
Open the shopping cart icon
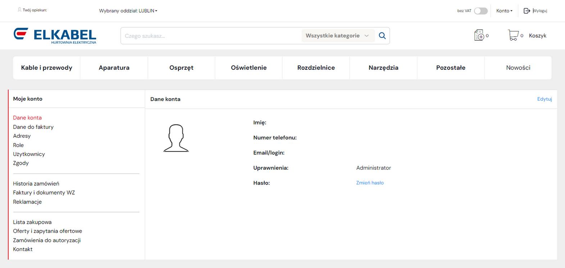[x=513, y=35]
